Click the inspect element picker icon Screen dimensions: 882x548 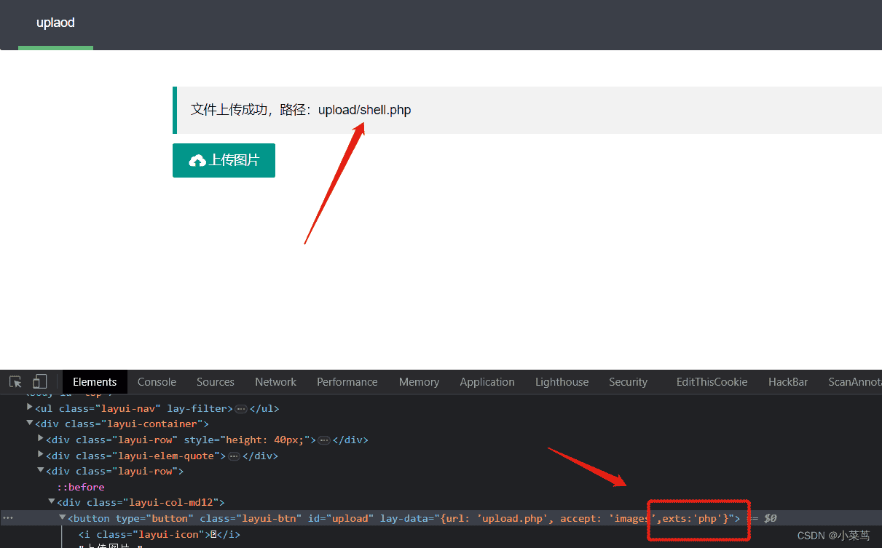pos(15,382)
